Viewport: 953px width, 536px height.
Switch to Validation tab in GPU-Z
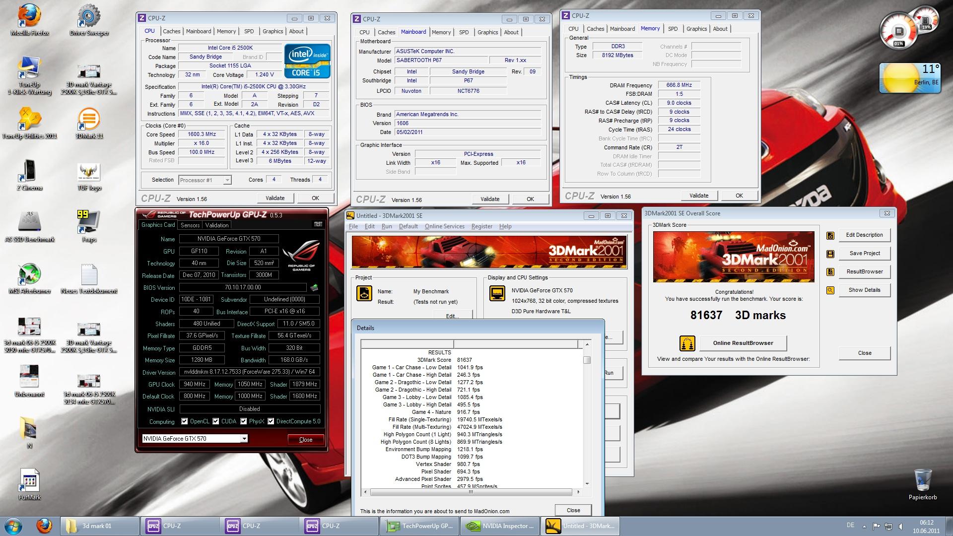pos(217,225)
